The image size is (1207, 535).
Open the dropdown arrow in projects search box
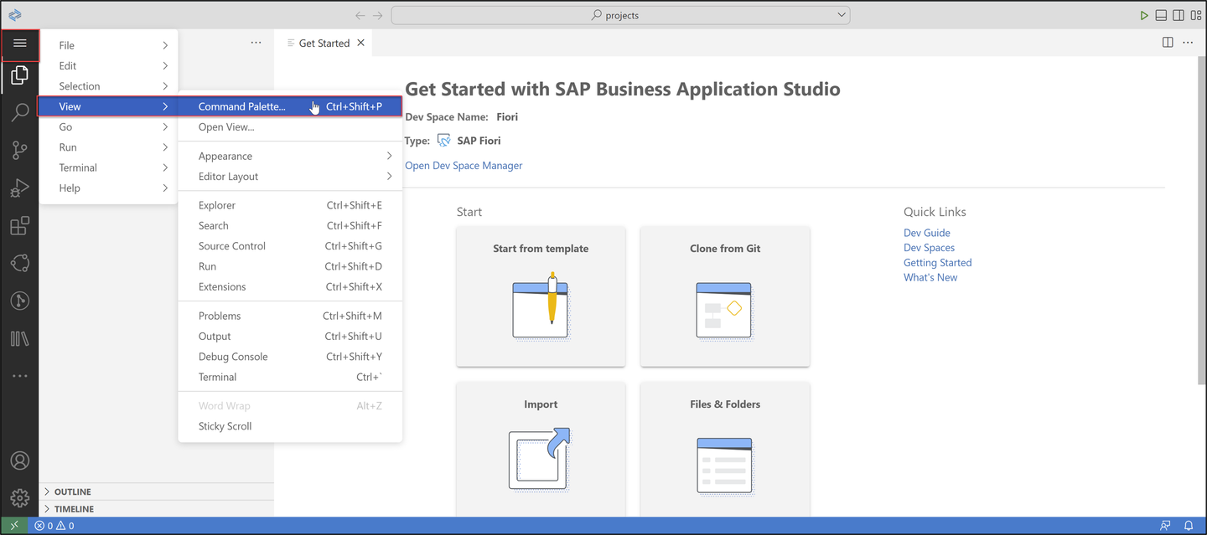click(x=842, y=15)
